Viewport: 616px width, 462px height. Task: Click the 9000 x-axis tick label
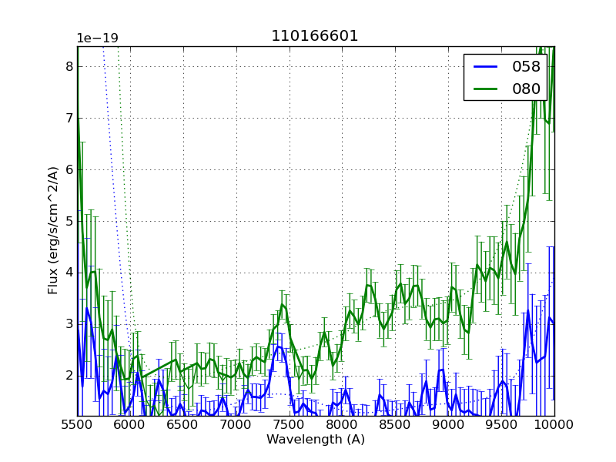coord(448,424)
